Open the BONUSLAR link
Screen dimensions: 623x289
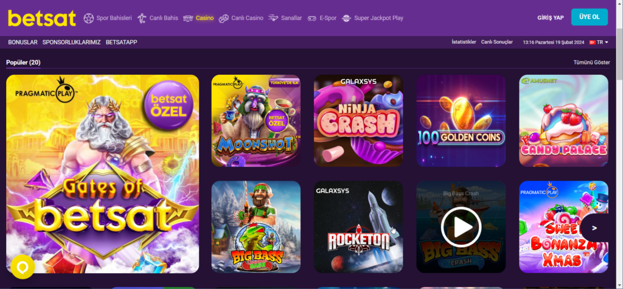23,42
